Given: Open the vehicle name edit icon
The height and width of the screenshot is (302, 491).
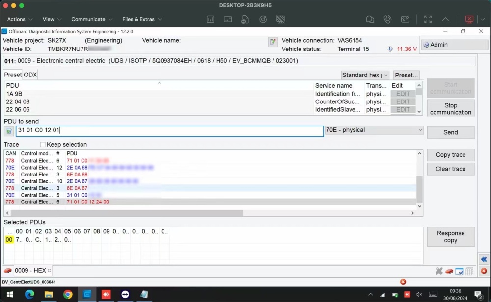Looking at the screenshot, I should [x=273, y=42].
